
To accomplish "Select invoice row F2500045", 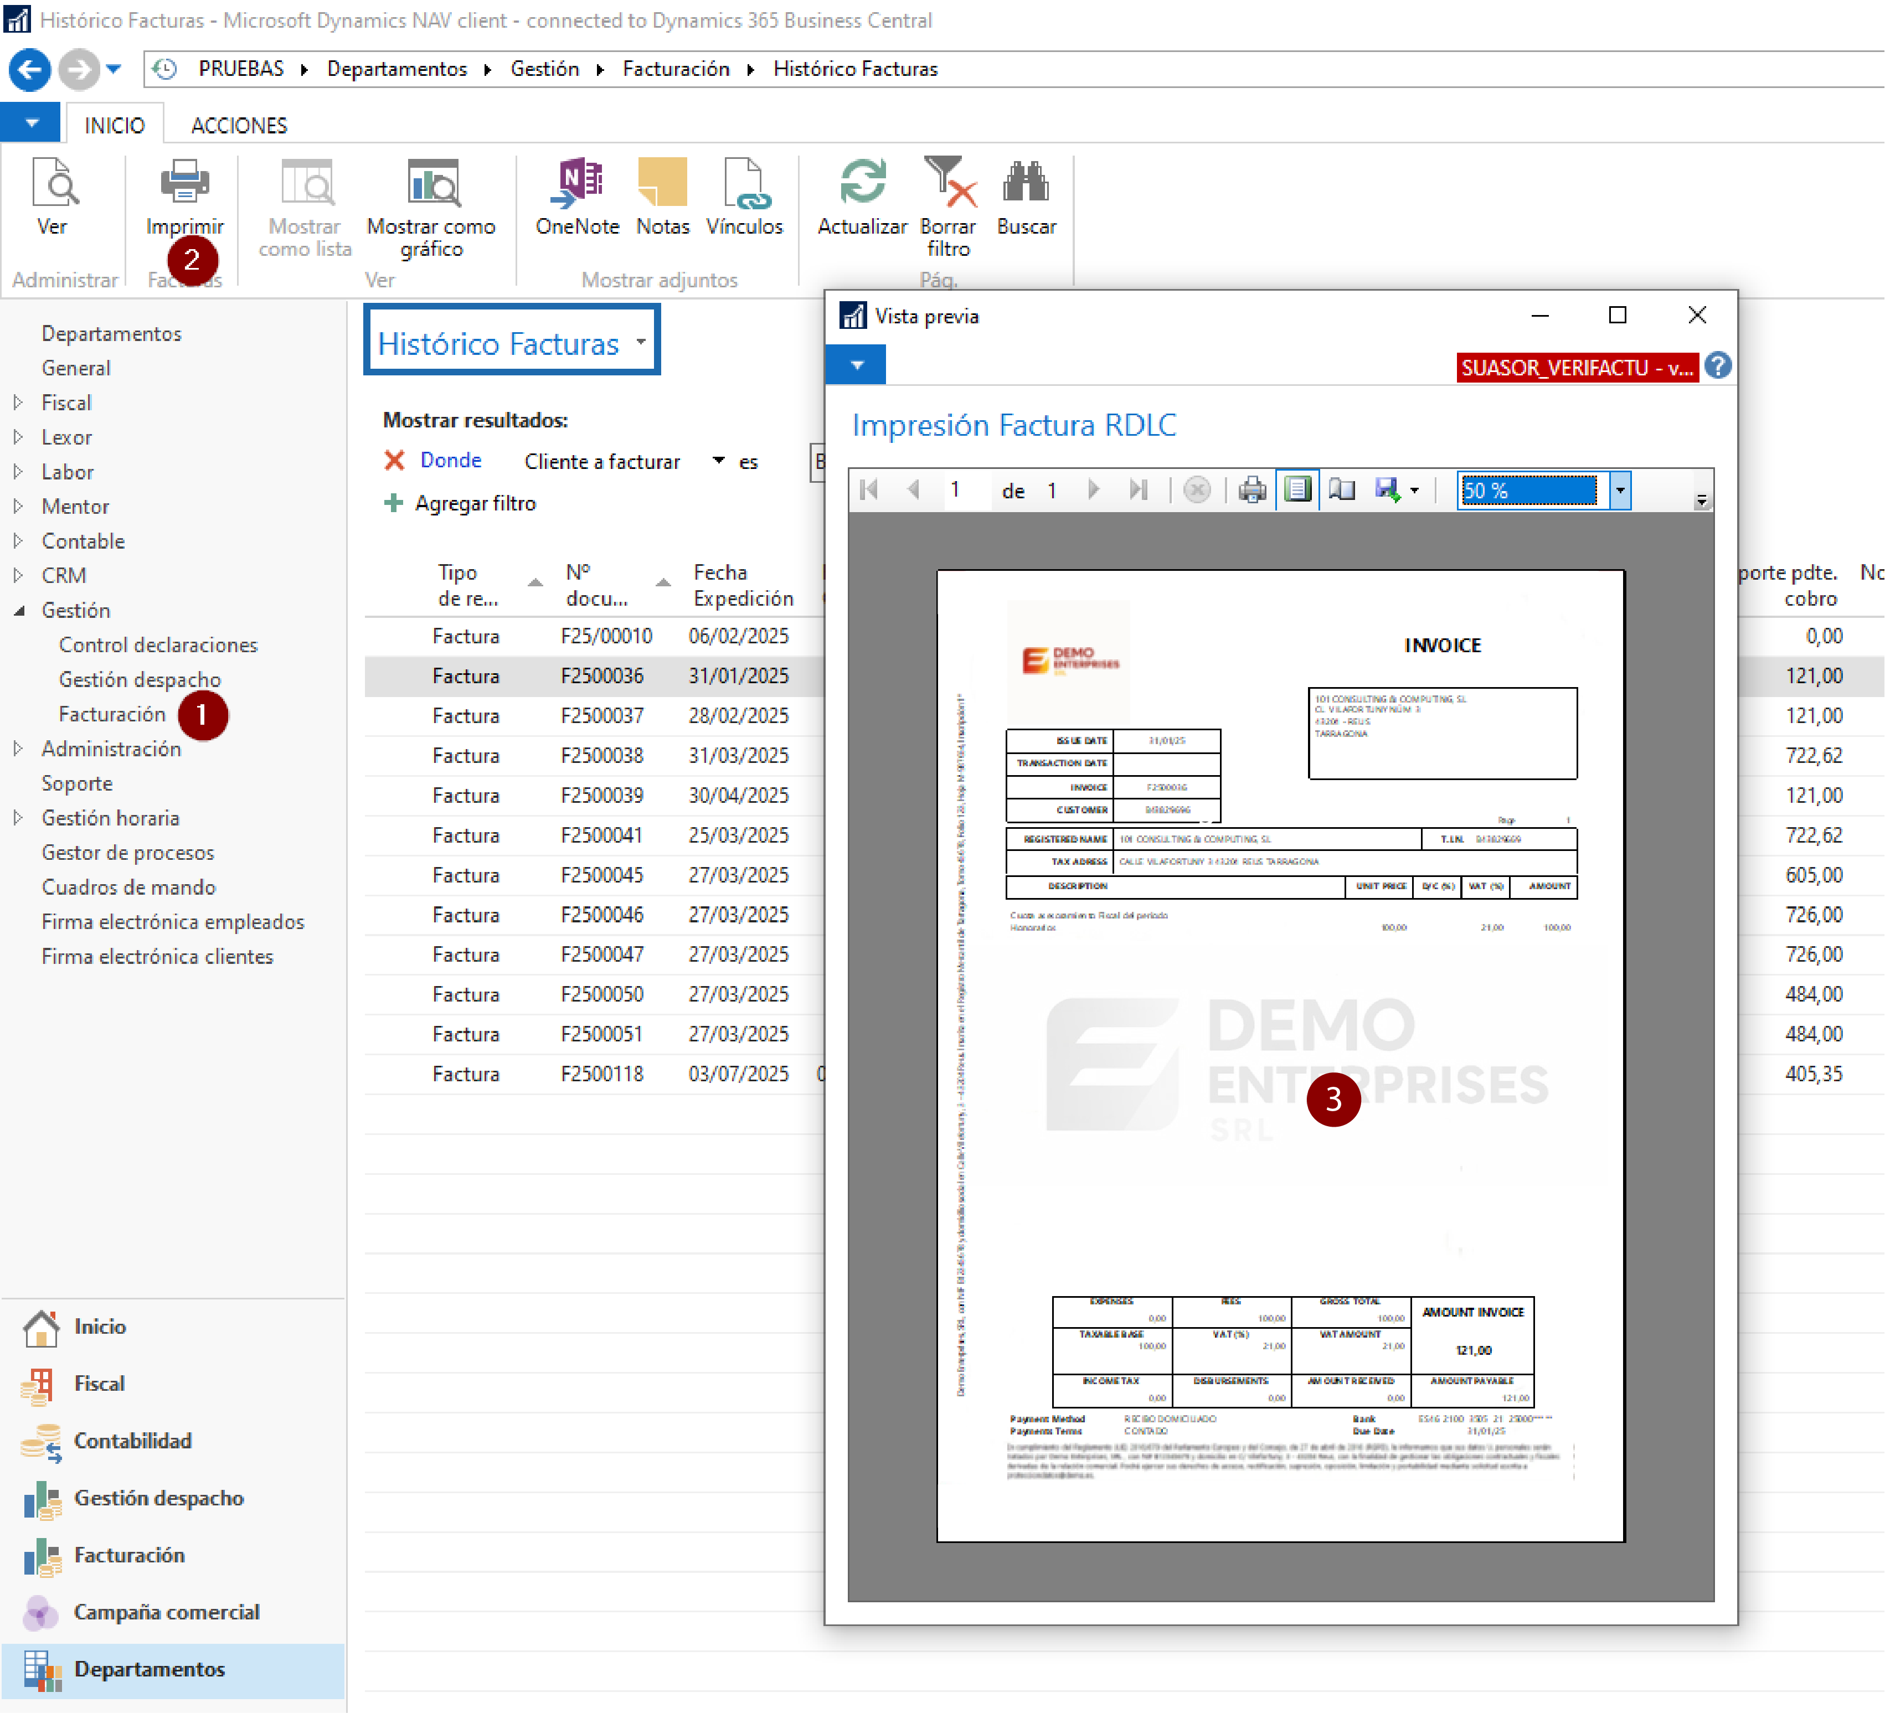I will pos(601,874).
